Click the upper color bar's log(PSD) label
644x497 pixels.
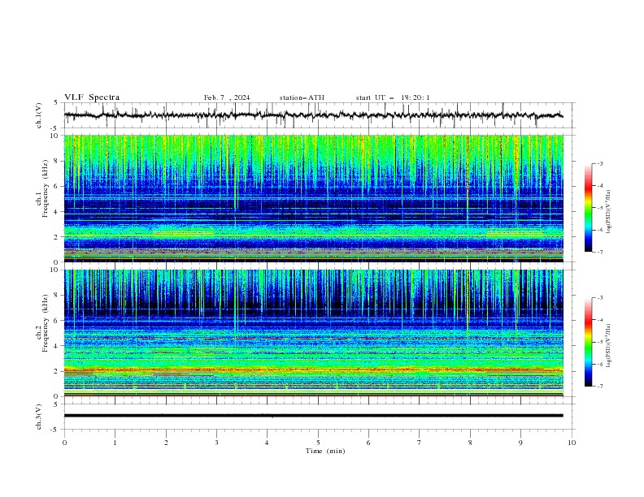coord(609,212)
